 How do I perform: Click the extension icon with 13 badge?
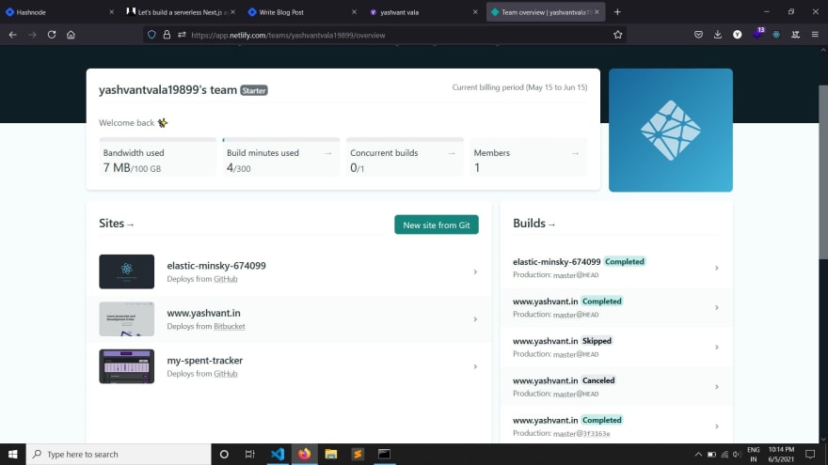point(757,34)
